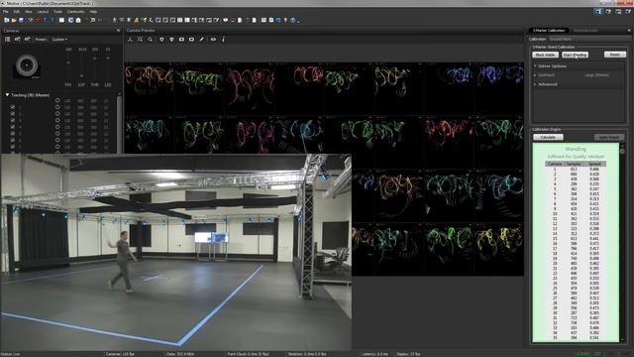
Task: Collapse the Solver Options section
Action: pos(535,66)
